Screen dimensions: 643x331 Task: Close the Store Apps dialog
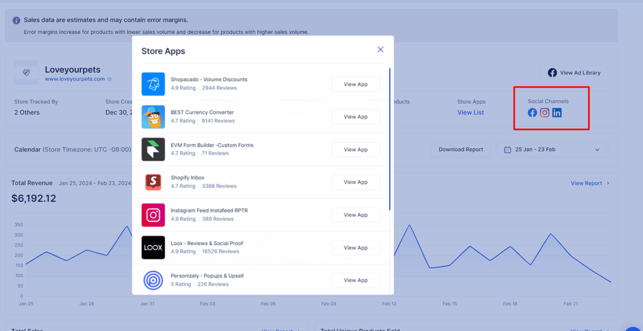[380, 49]
